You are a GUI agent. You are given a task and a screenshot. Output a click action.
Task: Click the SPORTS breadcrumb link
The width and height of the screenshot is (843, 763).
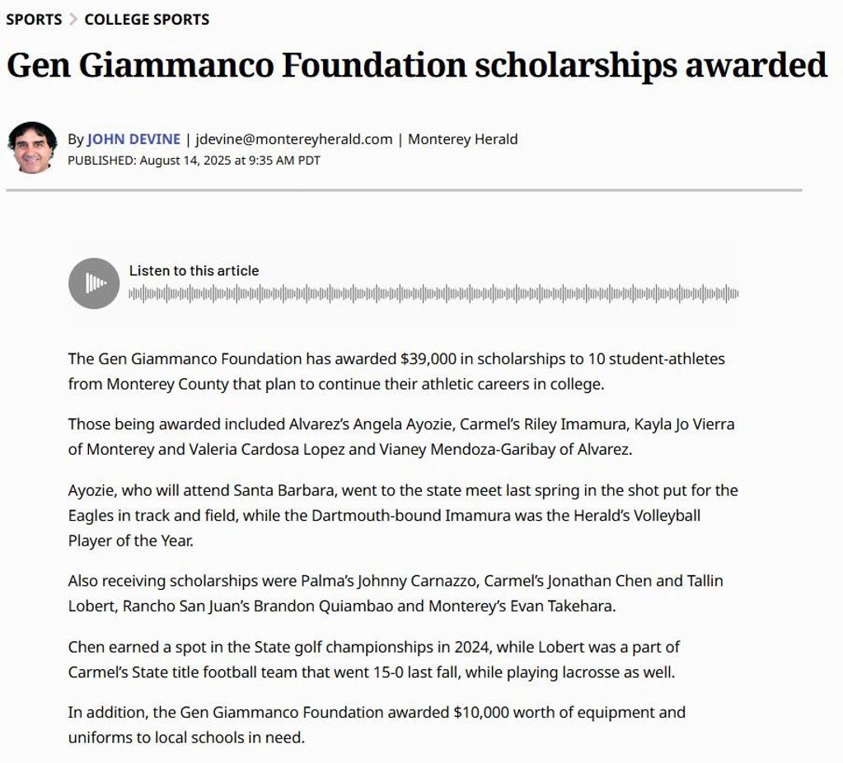point(34,19)
